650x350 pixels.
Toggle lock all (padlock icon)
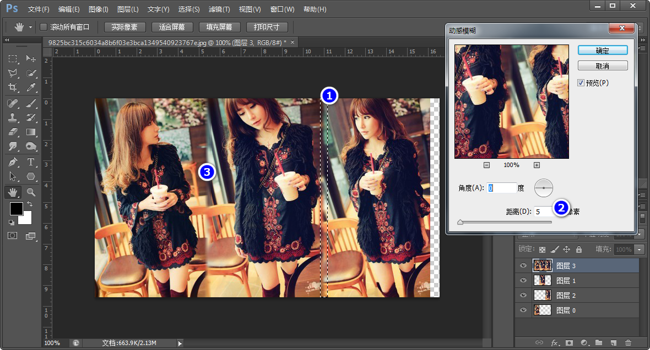pyautogui.click(x=579, y=249)
